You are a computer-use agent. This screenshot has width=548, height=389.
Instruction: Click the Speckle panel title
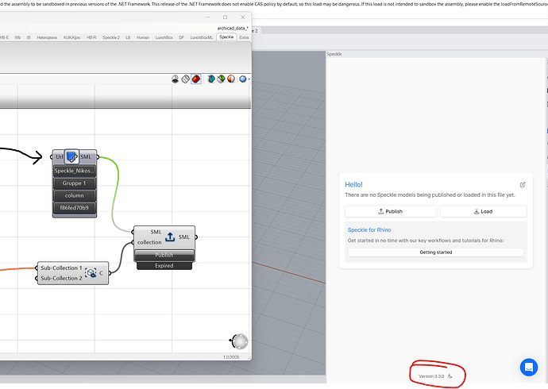point(334,54)
